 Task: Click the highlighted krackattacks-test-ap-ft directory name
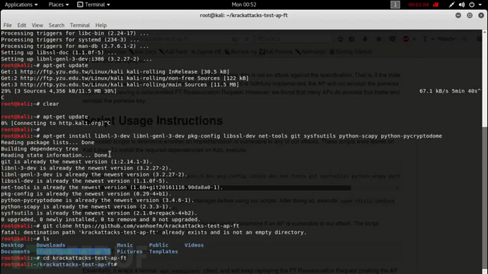point(74,251)
